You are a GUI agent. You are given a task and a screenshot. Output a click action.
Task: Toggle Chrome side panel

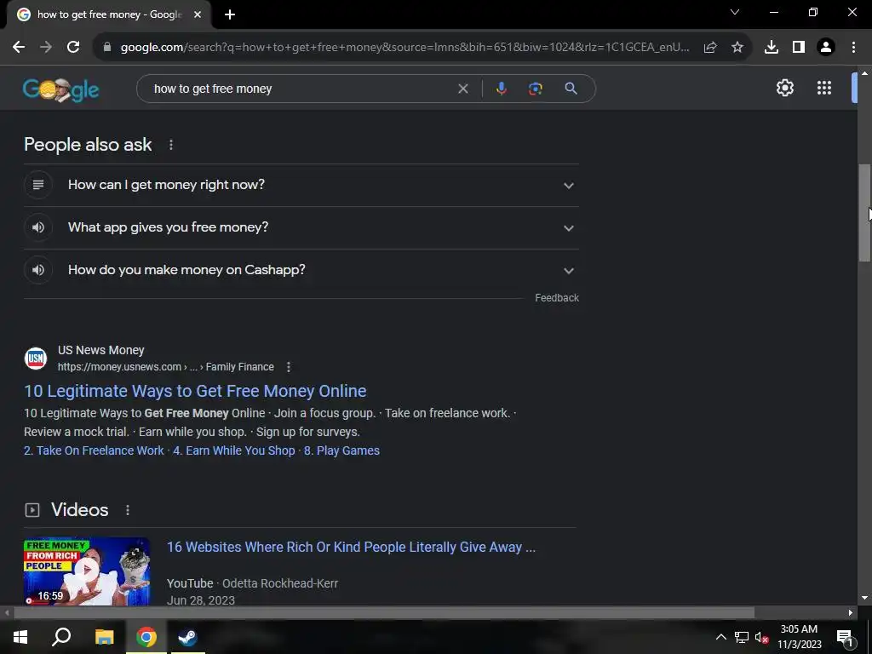[x=799, y=48]
